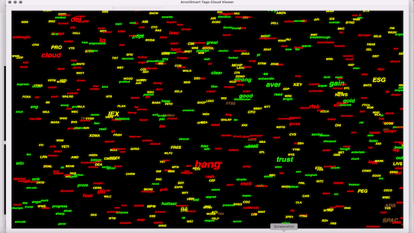Click the yellow ticker 'YETI'
The height and width of the screenshot is (233, 414).
click(x=65, y=147)
